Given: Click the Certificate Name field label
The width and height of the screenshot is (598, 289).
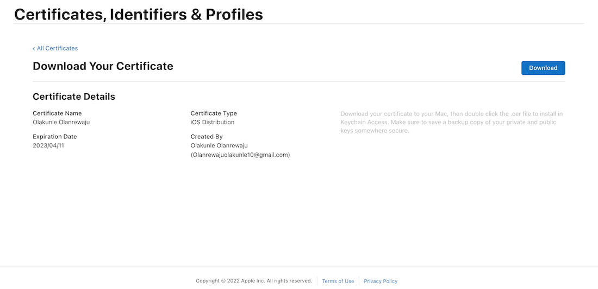Looking at the screenshot, I should 57,113.
